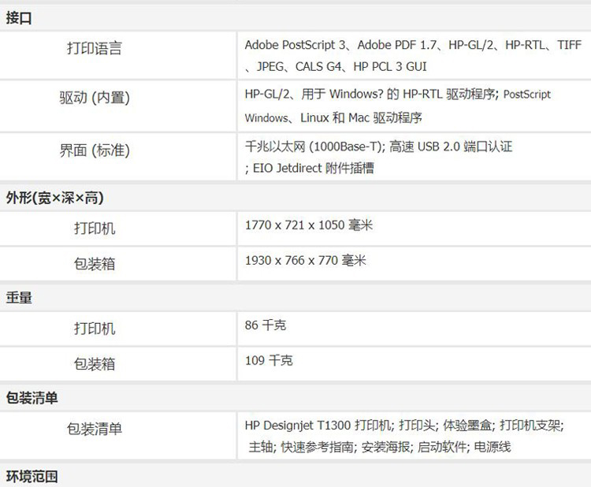The image size is (591, 487).
Task: Click the bold 包装清单 section header
Action: (32, 399)
